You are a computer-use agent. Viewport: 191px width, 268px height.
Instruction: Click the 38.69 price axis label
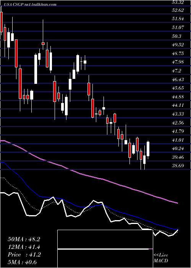(178, 166)
